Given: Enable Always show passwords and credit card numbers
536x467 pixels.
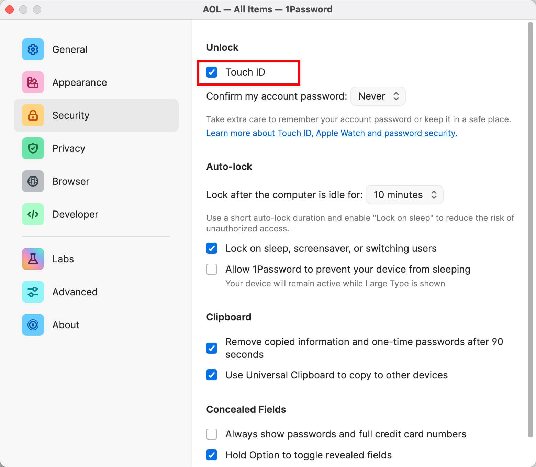Looking at the screenshot, I should click(212, 434).
